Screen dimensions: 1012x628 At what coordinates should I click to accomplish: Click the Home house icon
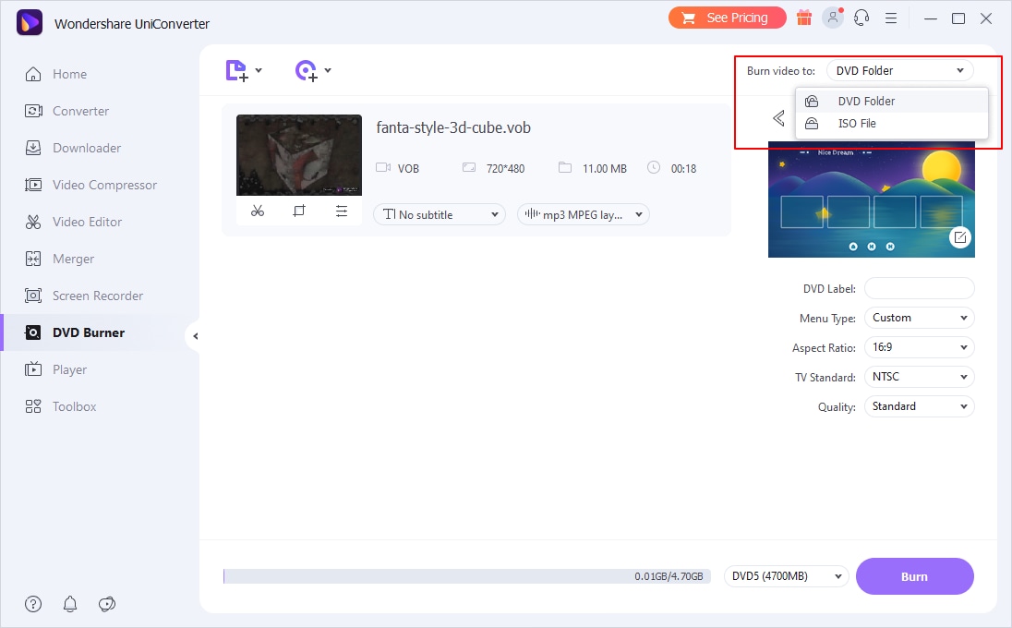tap(33, 74)
